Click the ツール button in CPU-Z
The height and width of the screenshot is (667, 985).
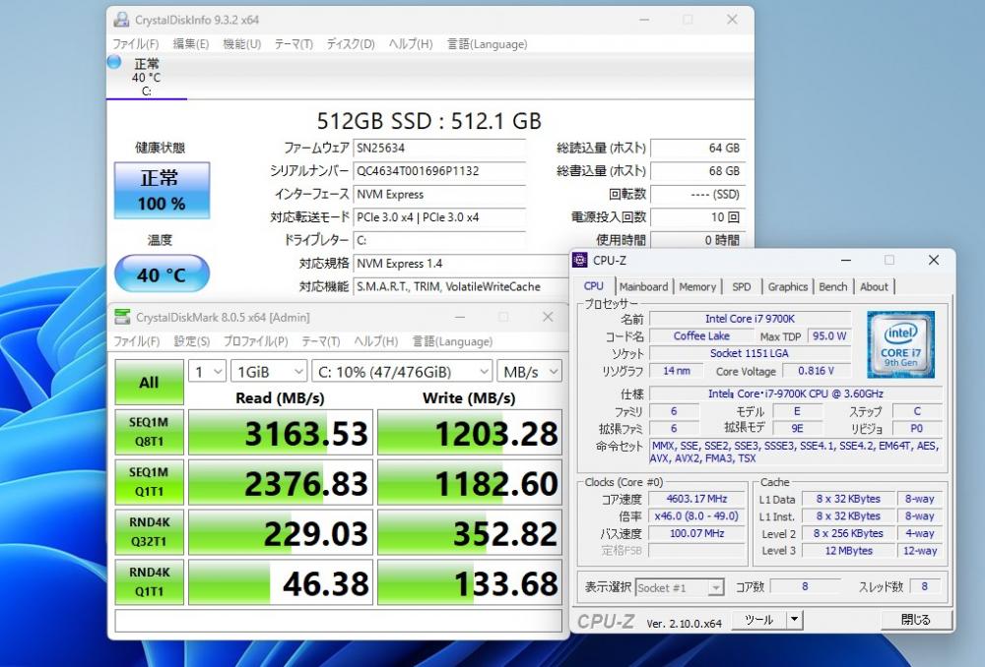tap(758, 620)
